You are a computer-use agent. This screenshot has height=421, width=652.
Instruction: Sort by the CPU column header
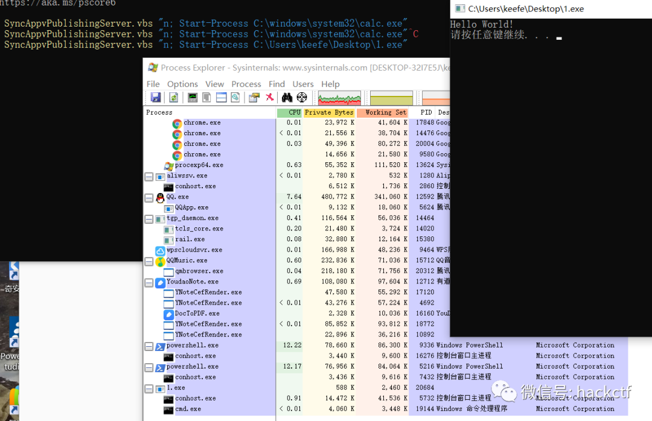(289, 112)
